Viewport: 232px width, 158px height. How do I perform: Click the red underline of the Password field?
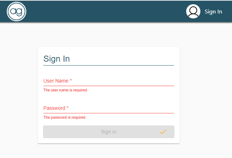coord(109,113)
